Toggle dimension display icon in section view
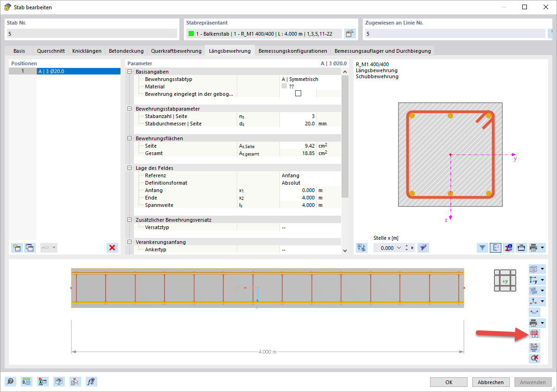 tap(521, 248)
